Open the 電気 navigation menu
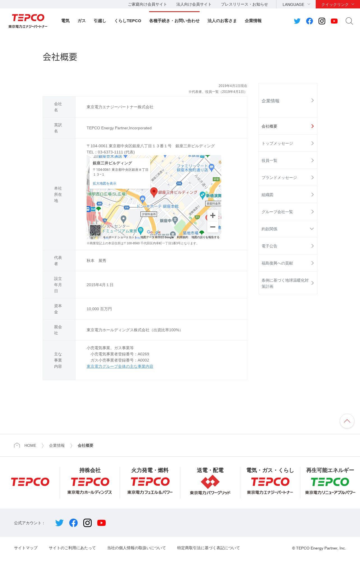 (65, 21)
